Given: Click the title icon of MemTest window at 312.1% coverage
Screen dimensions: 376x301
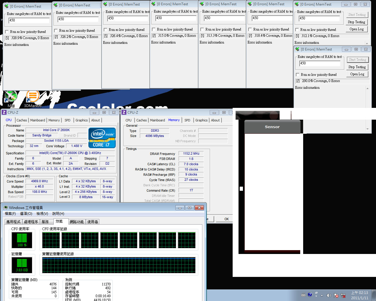Looking at the screenshot, I should (297, 4).
